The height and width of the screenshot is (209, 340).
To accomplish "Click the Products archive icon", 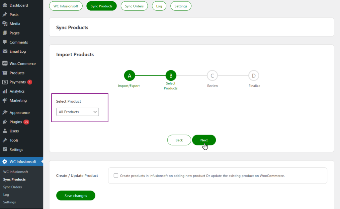I will pyautogui.click(x=5, y=73).
